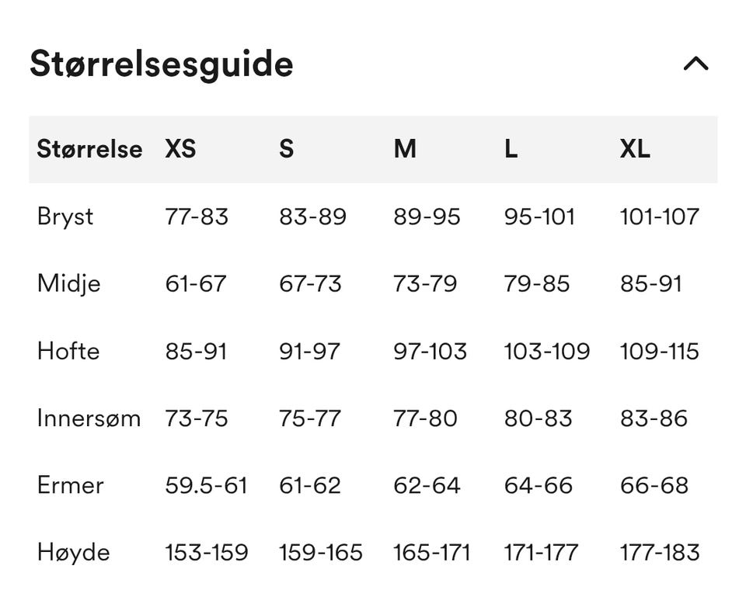The image size is (746, 590).
Task: Click the 75-77 Innersøm value for S
Action: 310,418
